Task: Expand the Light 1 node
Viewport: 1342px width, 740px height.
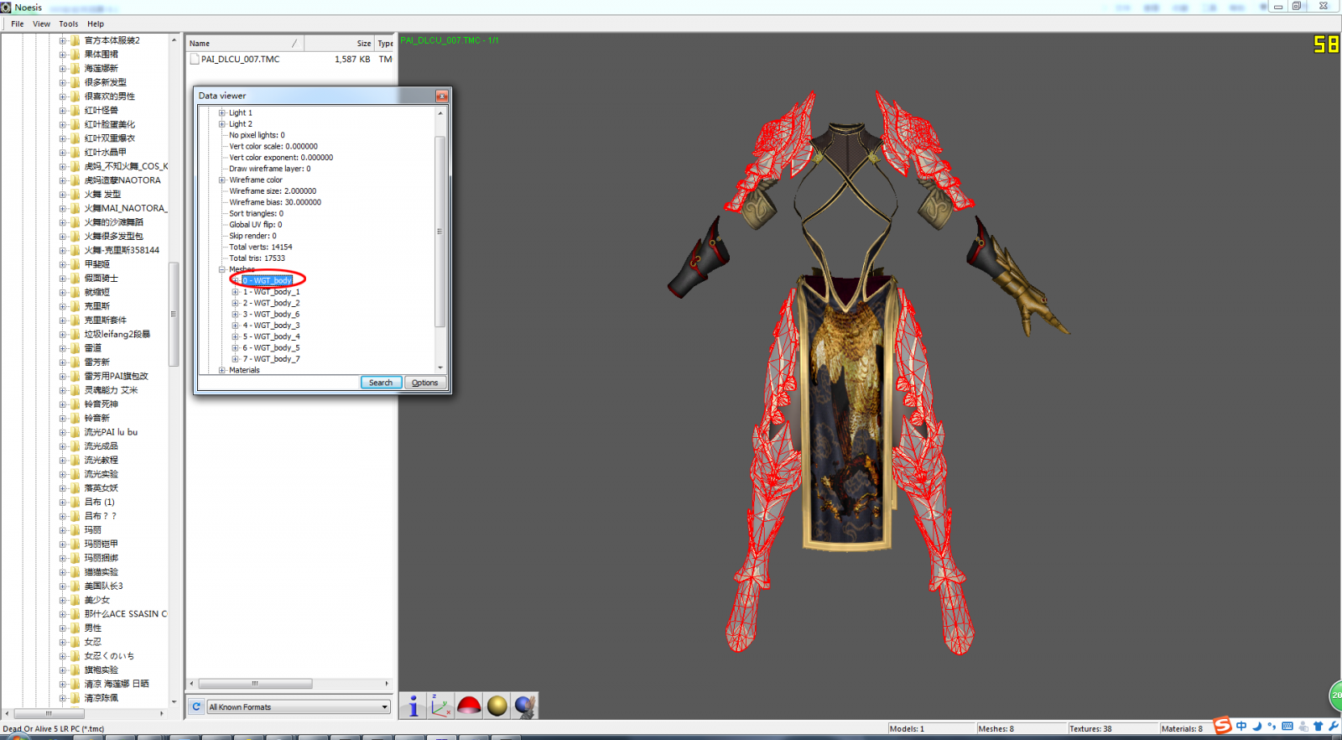Action: pos(222,113)
